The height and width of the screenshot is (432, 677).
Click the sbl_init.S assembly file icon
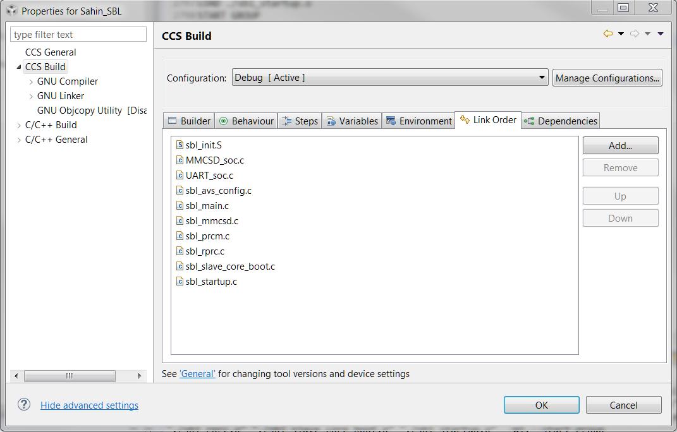point(179,145)
